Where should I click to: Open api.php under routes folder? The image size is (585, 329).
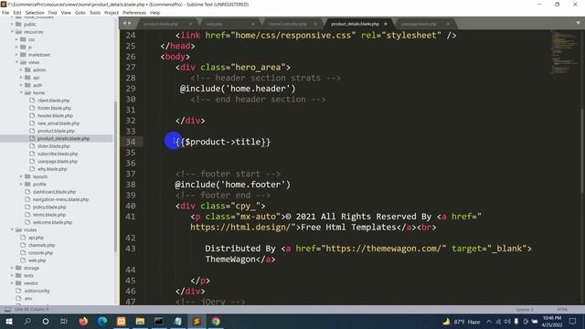click(x=37, y=238)
